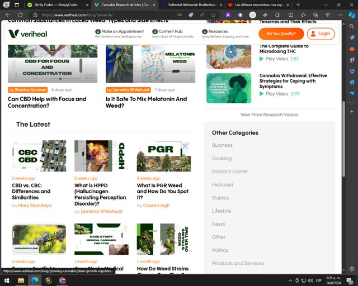Open Settings and more three-dot menu
Viewport: 358px width, 286px height.
coord(340,15)
